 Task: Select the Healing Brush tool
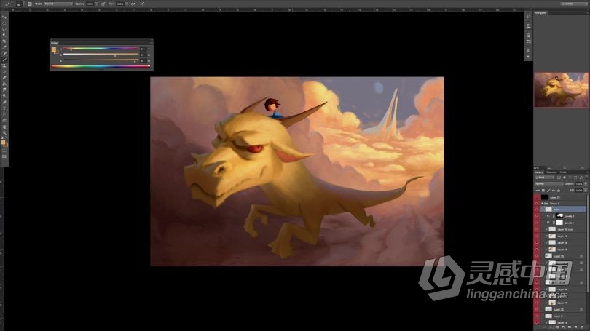click(4, 53)
